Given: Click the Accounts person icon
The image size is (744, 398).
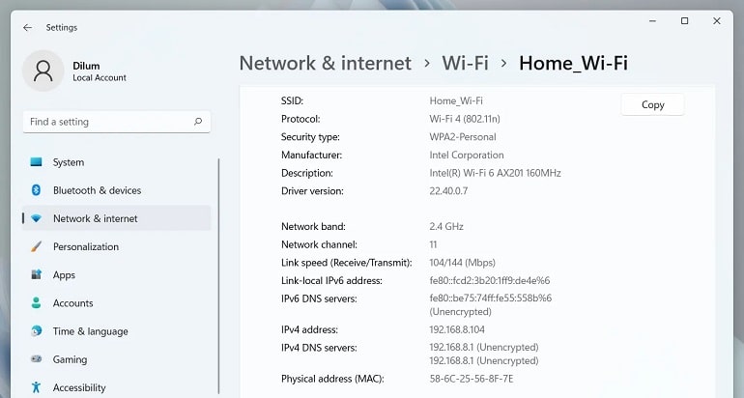Looking at the screenshot, I should pos(36,302).
